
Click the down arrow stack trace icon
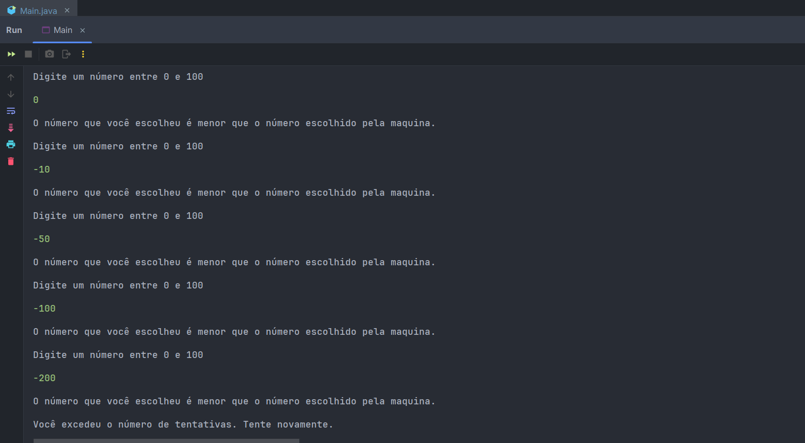pos(11,94)
